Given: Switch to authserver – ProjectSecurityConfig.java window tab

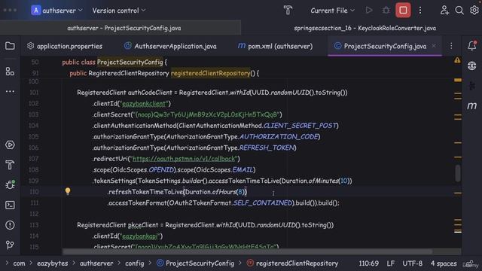Looking at the screenshot, I should click(x=124, y=28).
